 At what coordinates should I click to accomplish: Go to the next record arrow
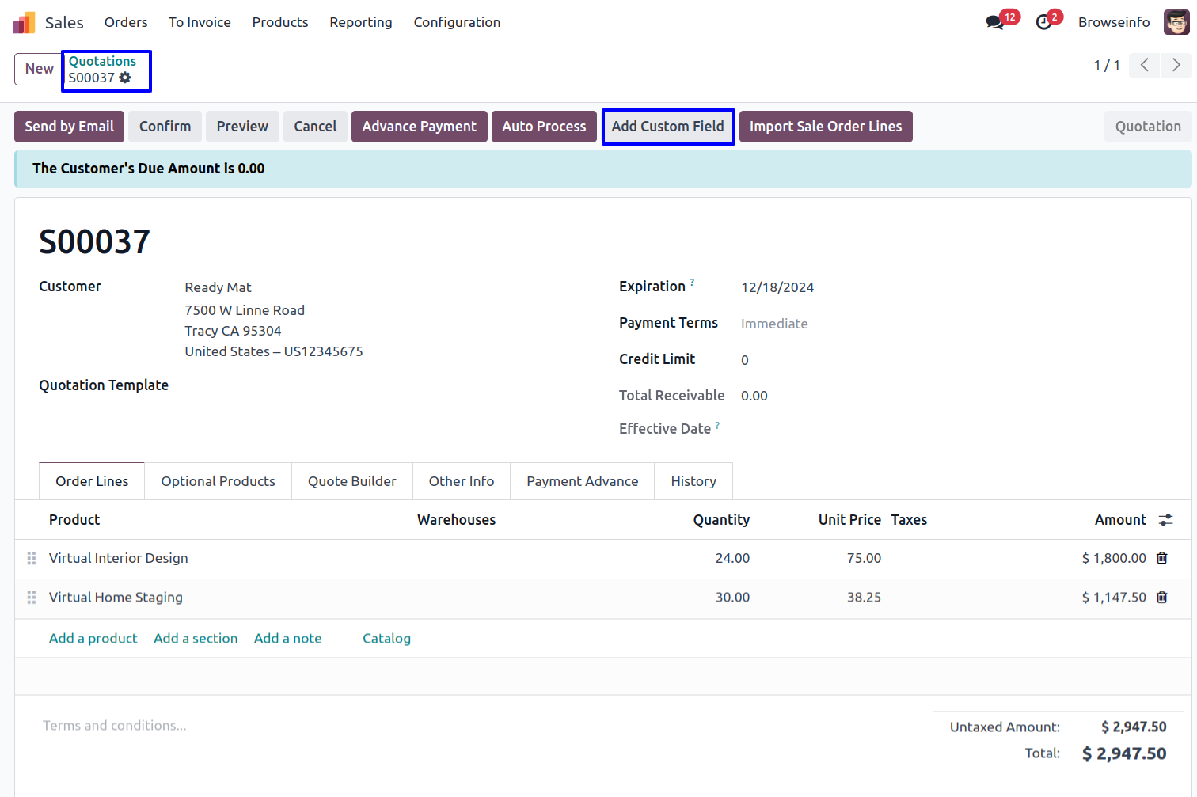click(x=1176, y=65)
